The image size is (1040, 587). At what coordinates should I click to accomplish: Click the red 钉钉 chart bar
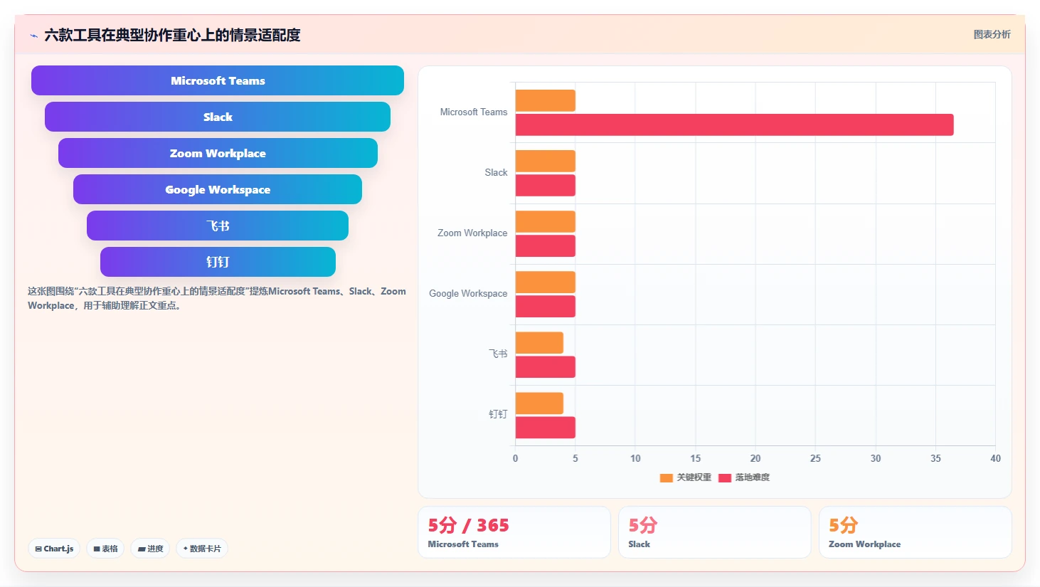[546, 427]
